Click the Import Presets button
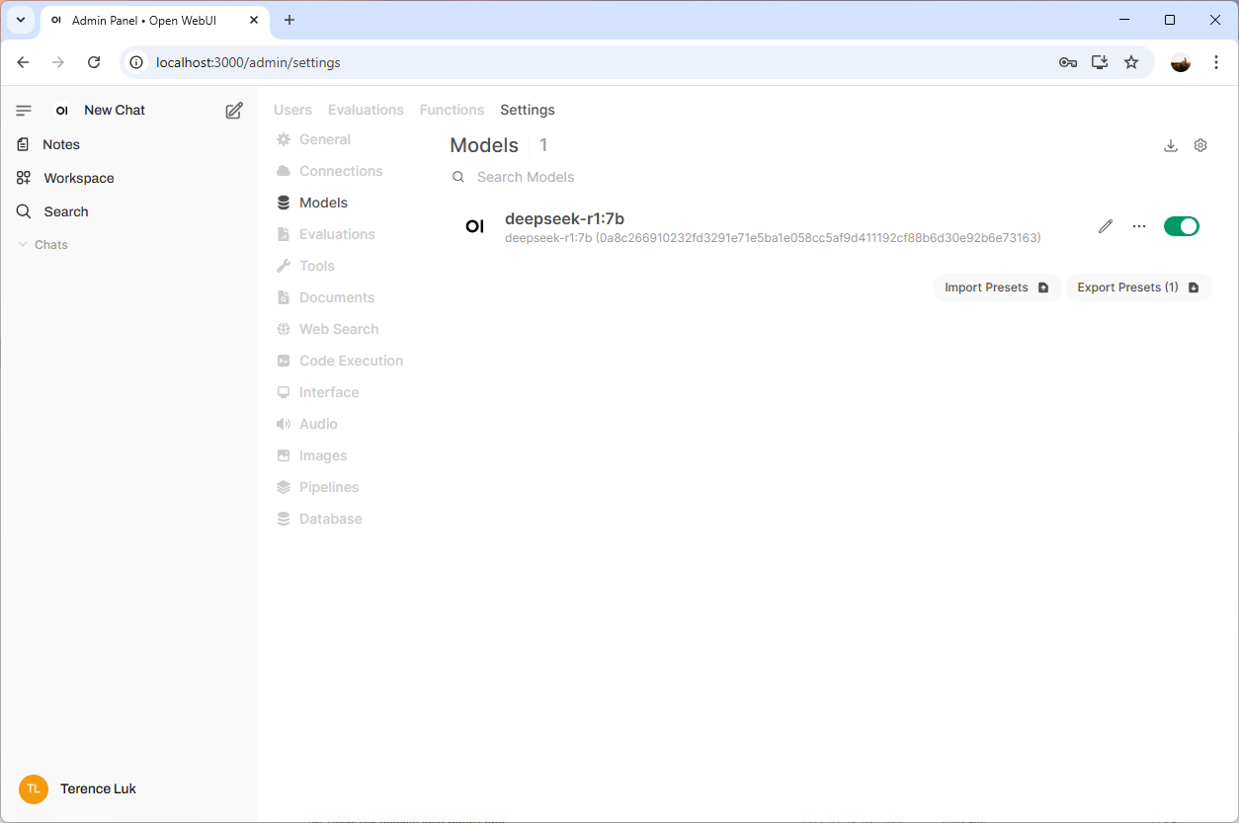 (996, 288)
